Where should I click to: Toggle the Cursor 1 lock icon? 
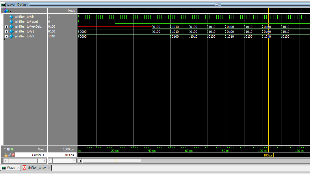click(6, 155)
